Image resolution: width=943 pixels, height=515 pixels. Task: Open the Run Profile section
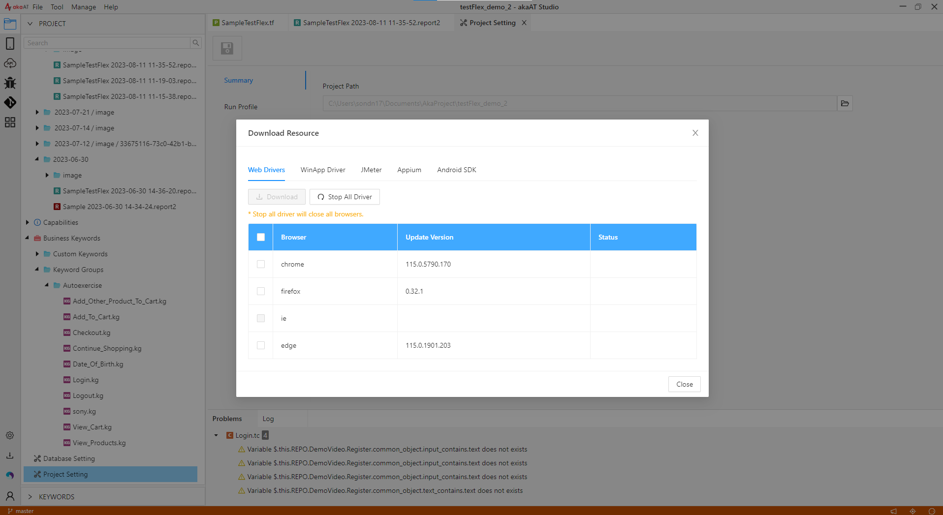241,107
